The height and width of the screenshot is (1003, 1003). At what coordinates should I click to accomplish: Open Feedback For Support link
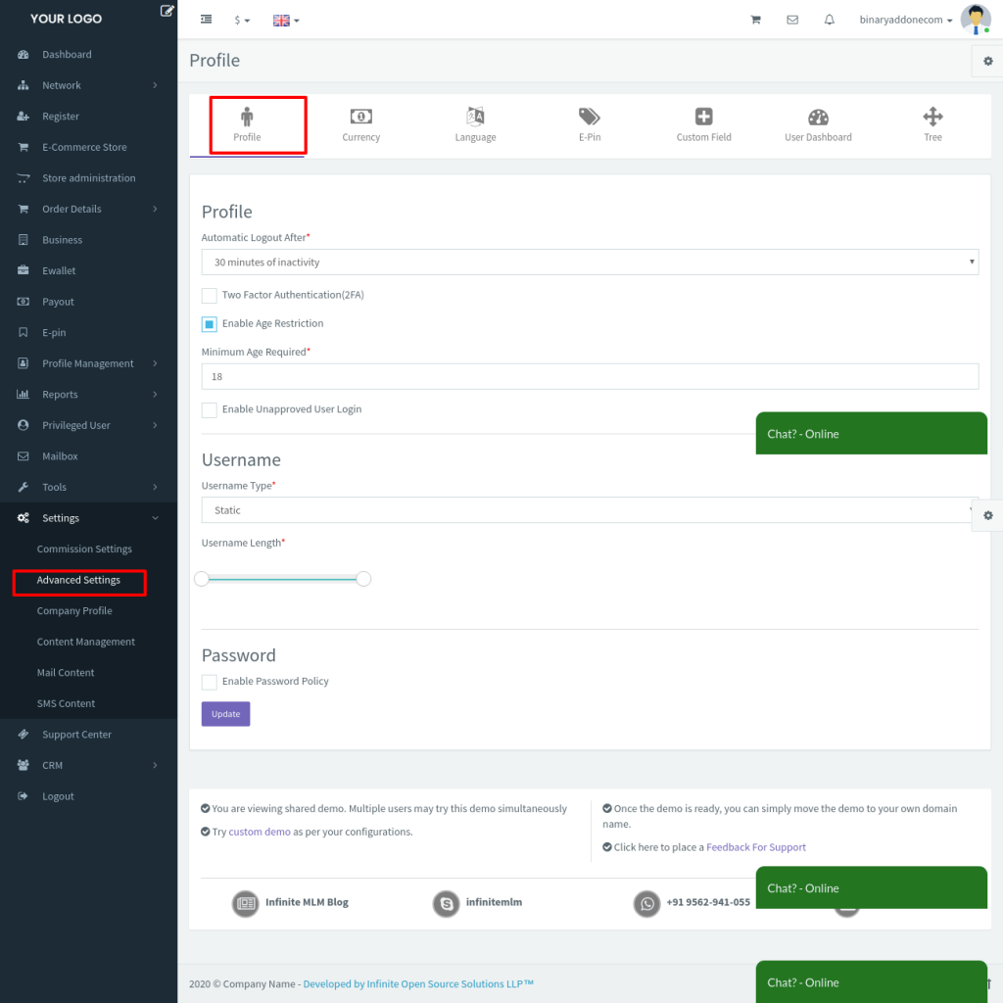(x=755, y=847)
